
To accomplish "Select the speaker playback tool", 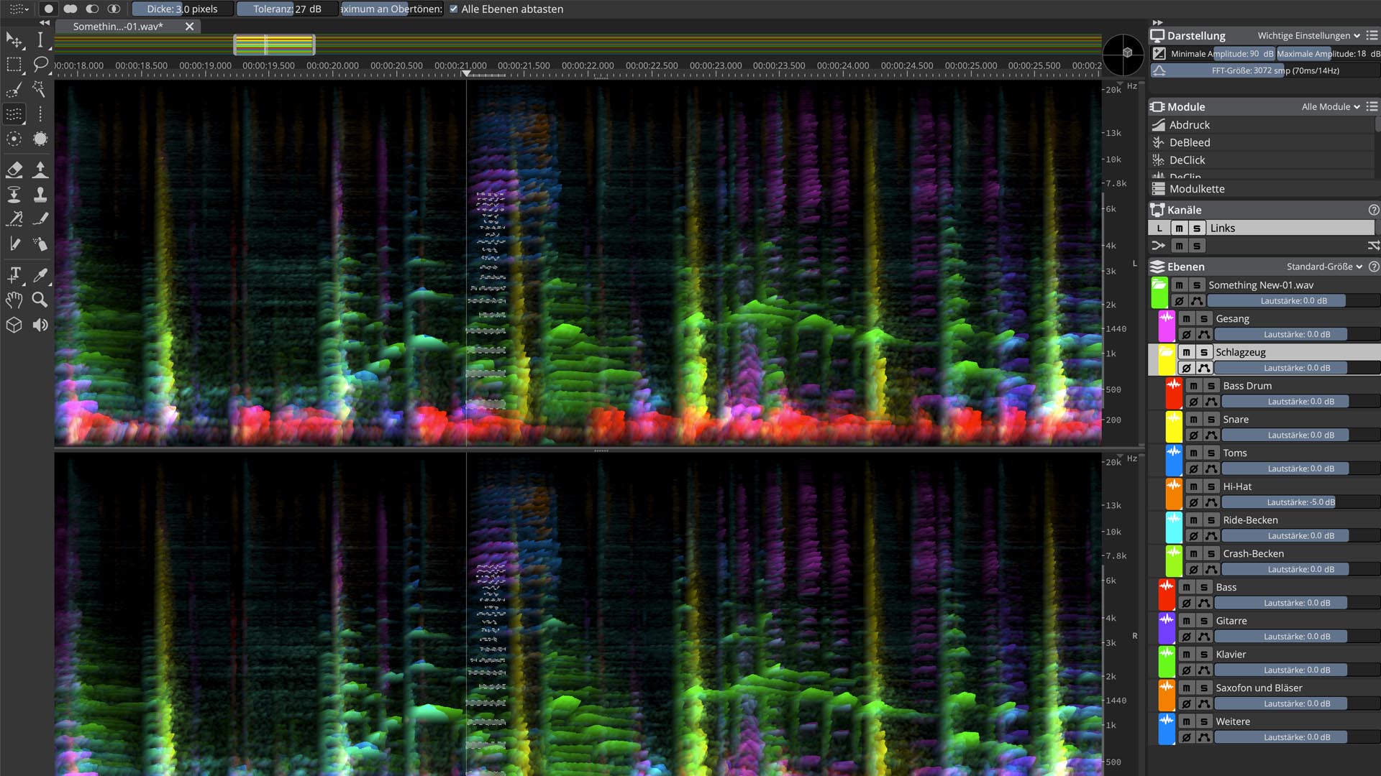I will coord(40,325).
